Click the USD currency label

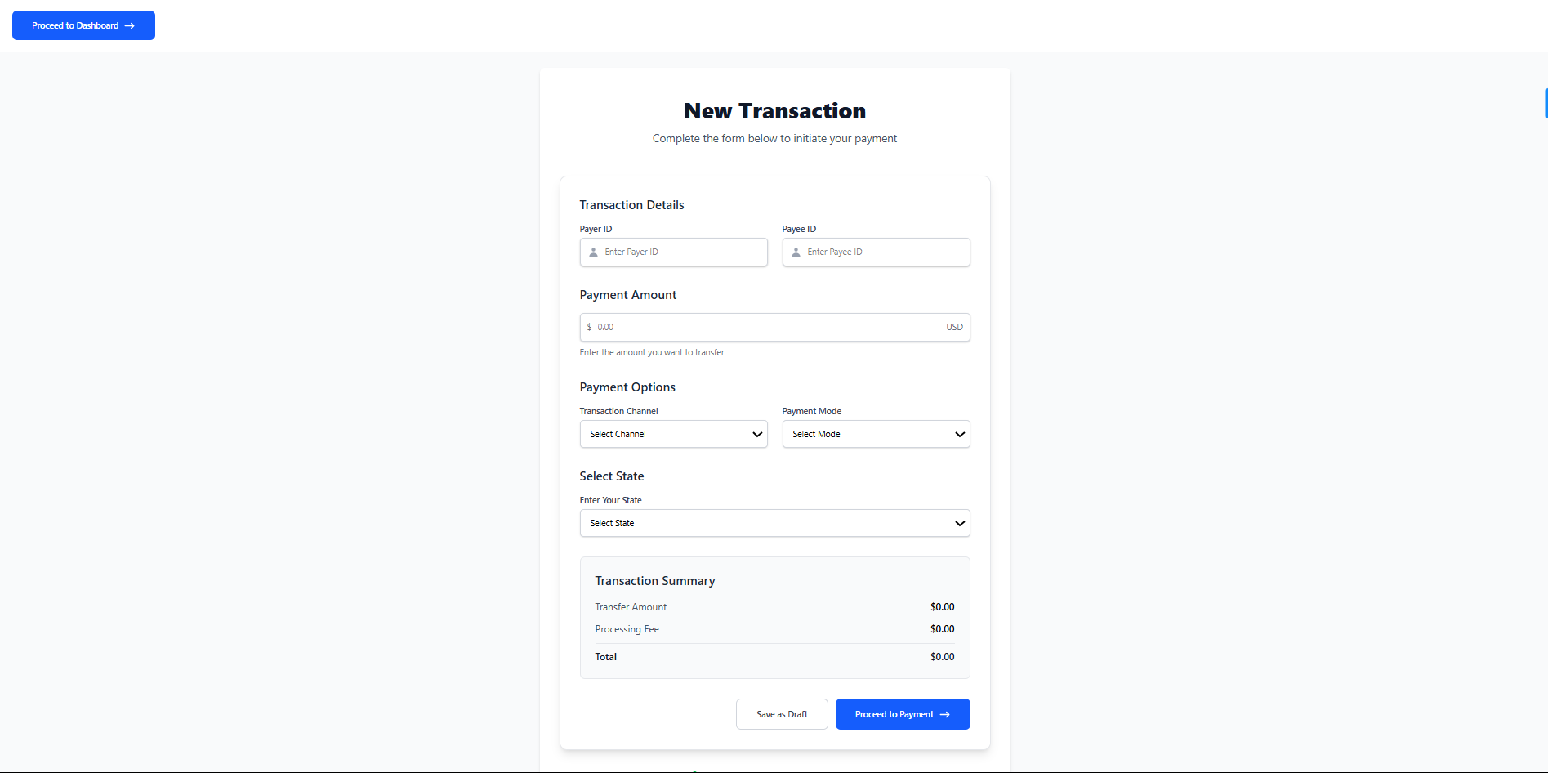[954, 328]
